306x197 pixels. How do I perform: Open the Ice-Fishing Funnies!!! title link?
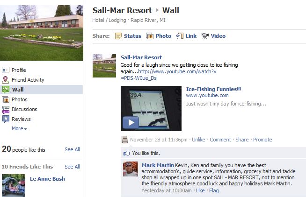pos(213,89)
